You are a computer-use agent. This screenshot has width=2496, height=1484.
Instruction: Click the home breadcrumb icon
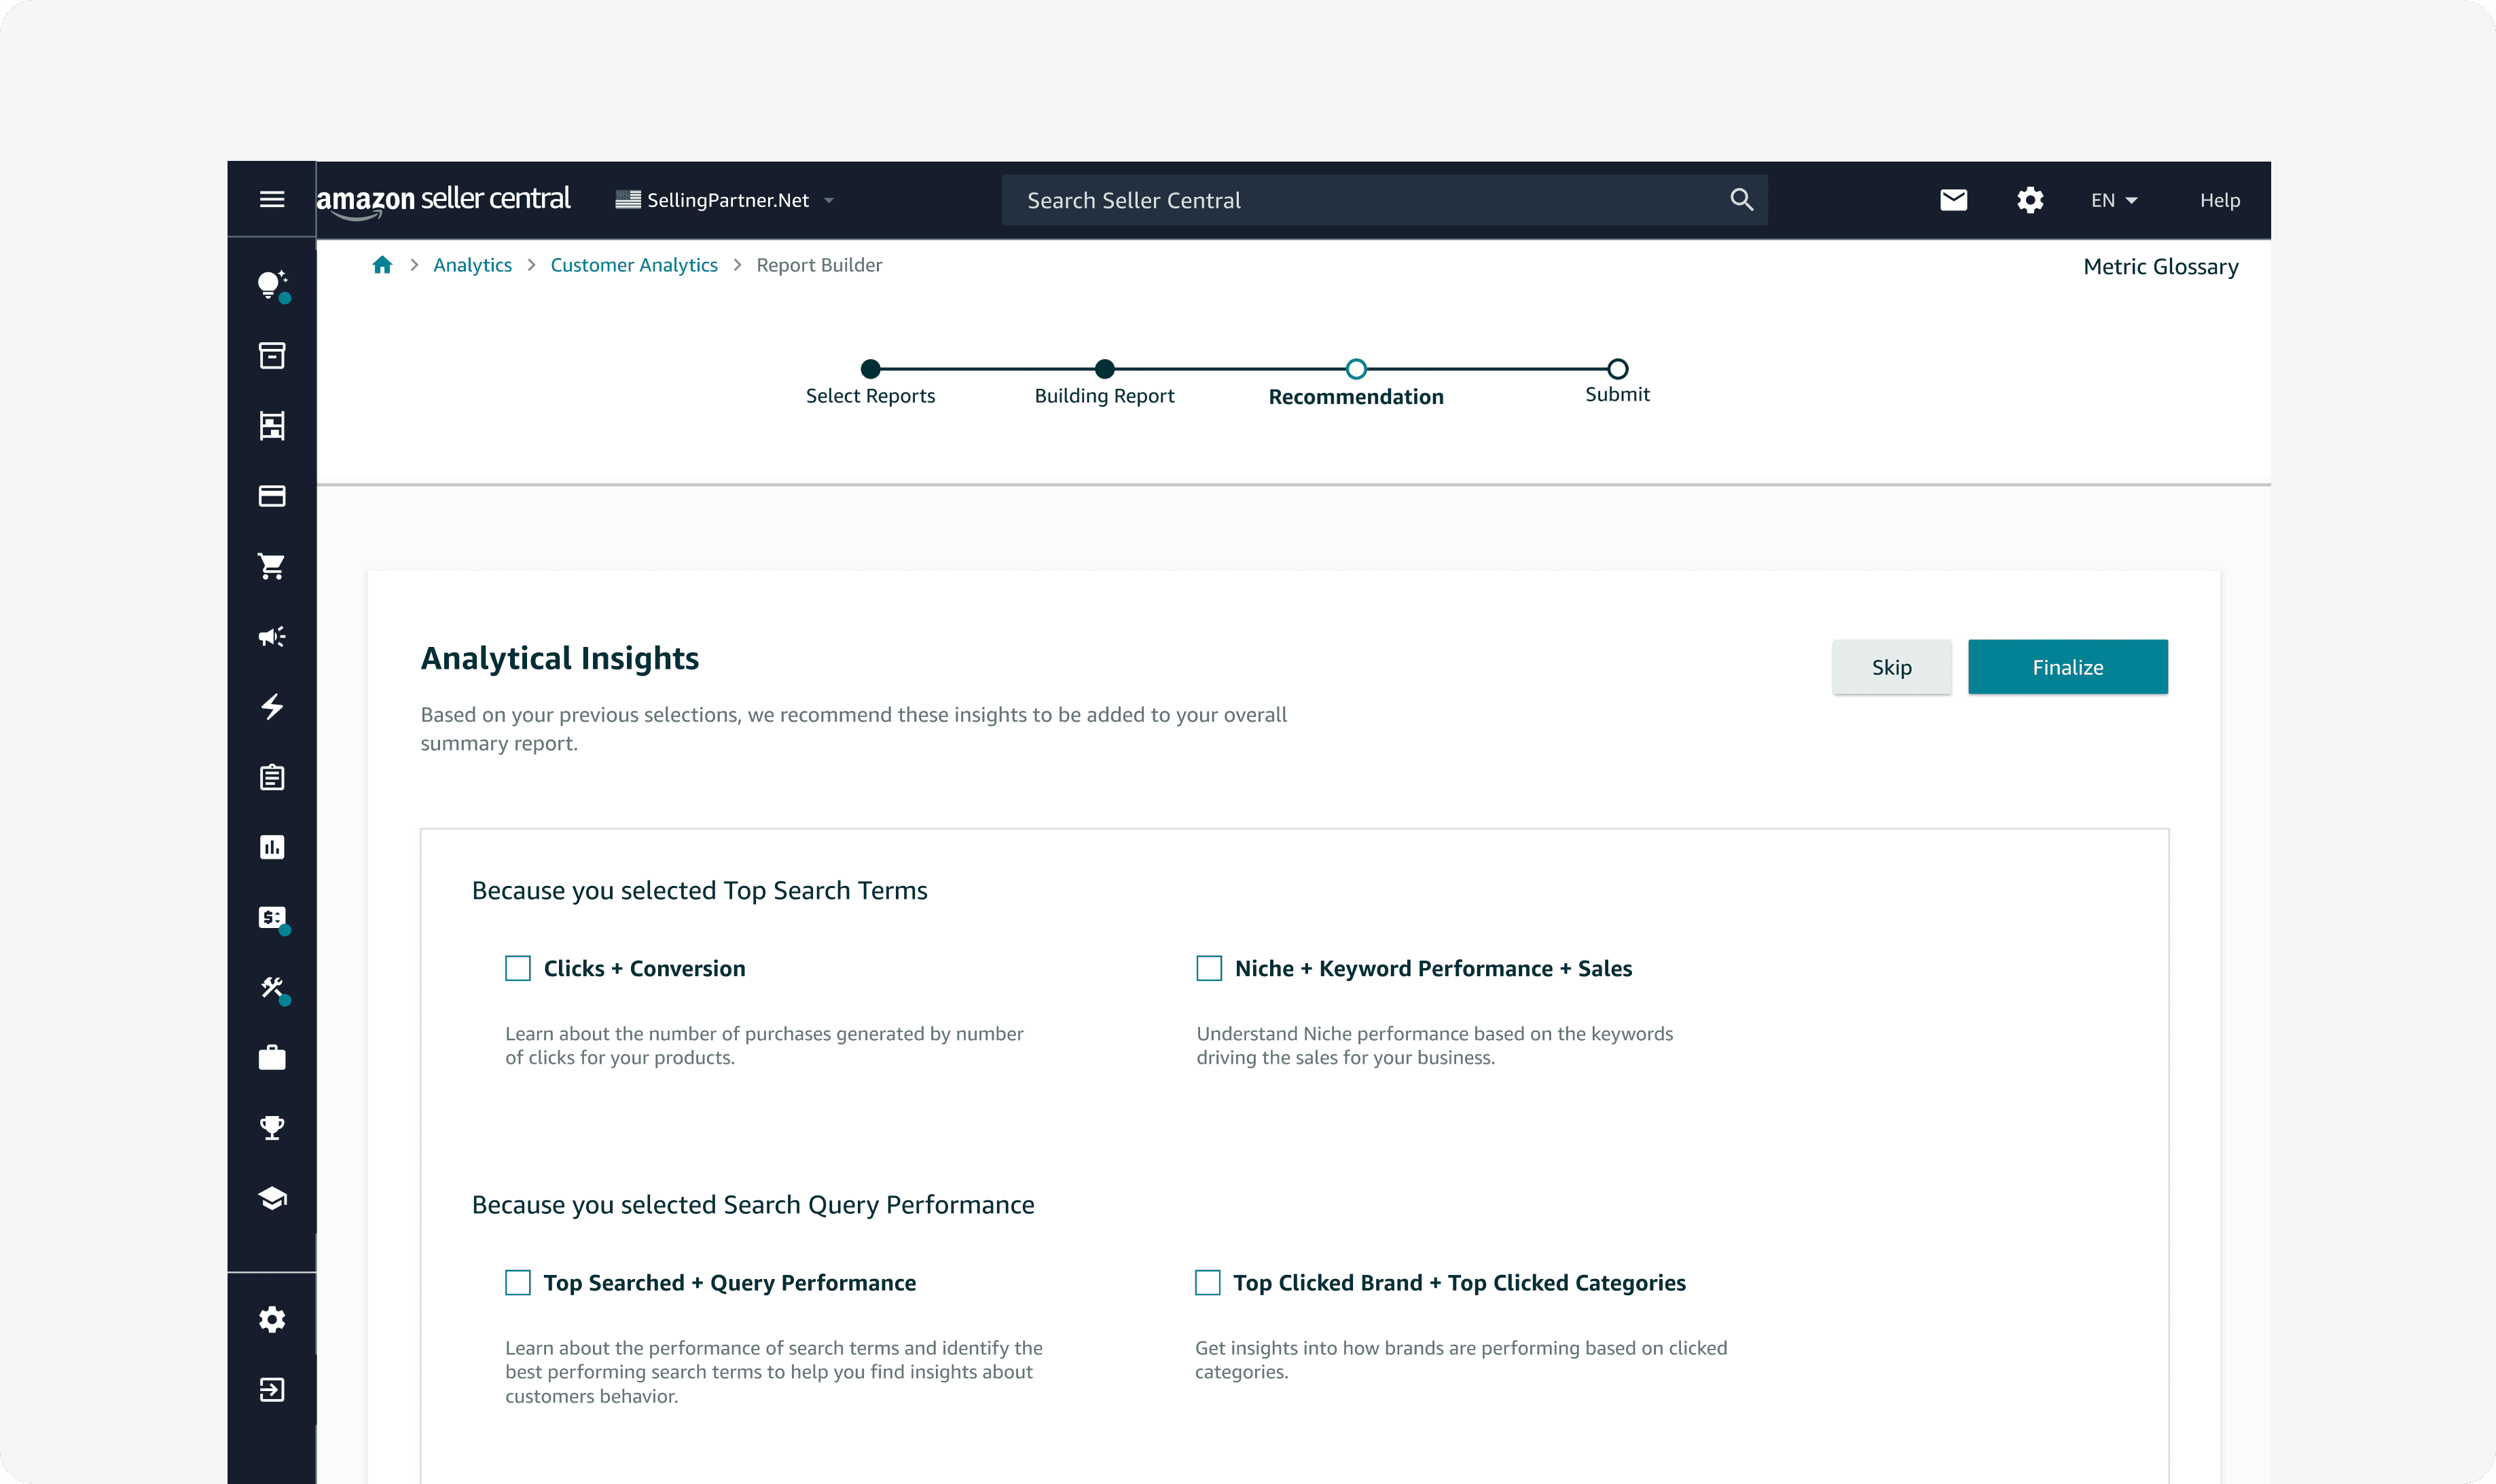point(381,265)
